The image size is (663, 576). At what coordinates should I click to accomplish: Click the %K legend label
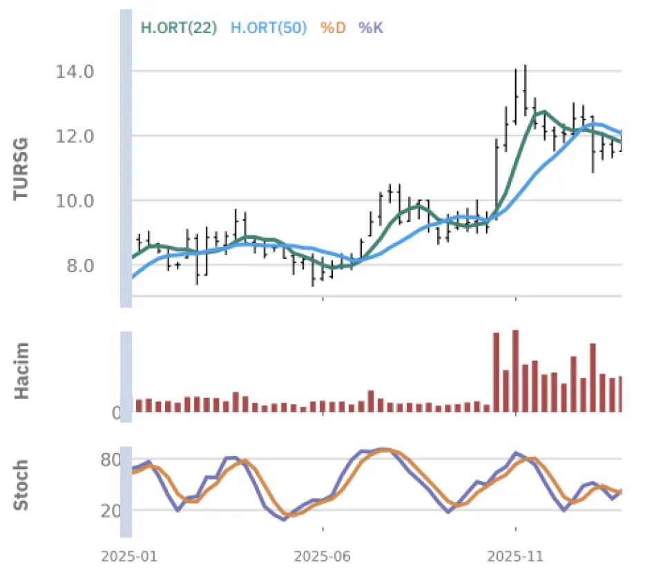click(370, 28)
